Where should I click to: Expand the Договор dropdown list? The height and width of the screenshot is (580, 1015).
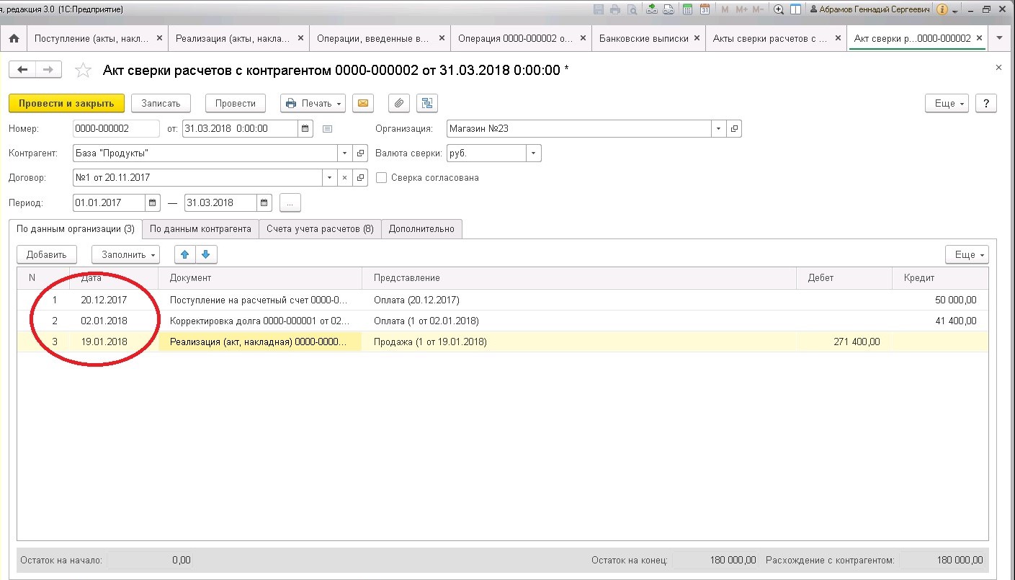(330, 177)
